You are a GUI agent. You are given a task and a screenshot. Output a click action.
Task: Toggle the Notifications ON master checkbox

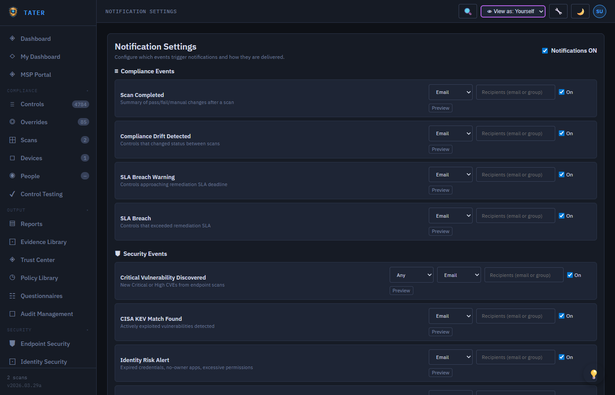pos(545,50)
